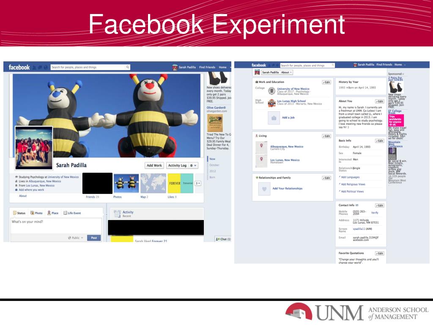Edit the Work and Education section
Viewport: 433px width, 325px height.
click(x=326, y=82)
